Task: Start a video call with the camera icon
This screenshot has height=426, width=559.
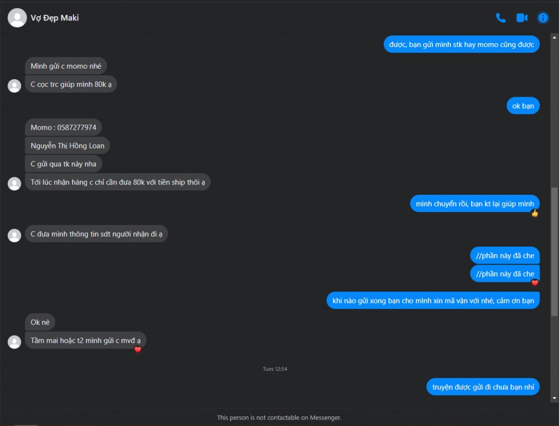Action: [x=522, y=18]
